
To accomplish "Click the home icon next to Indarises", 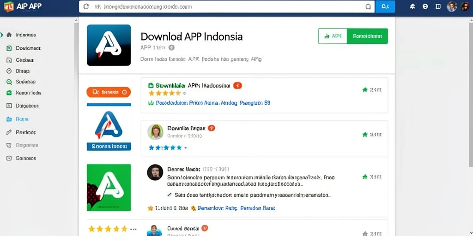I will click(x=9, y=35).
